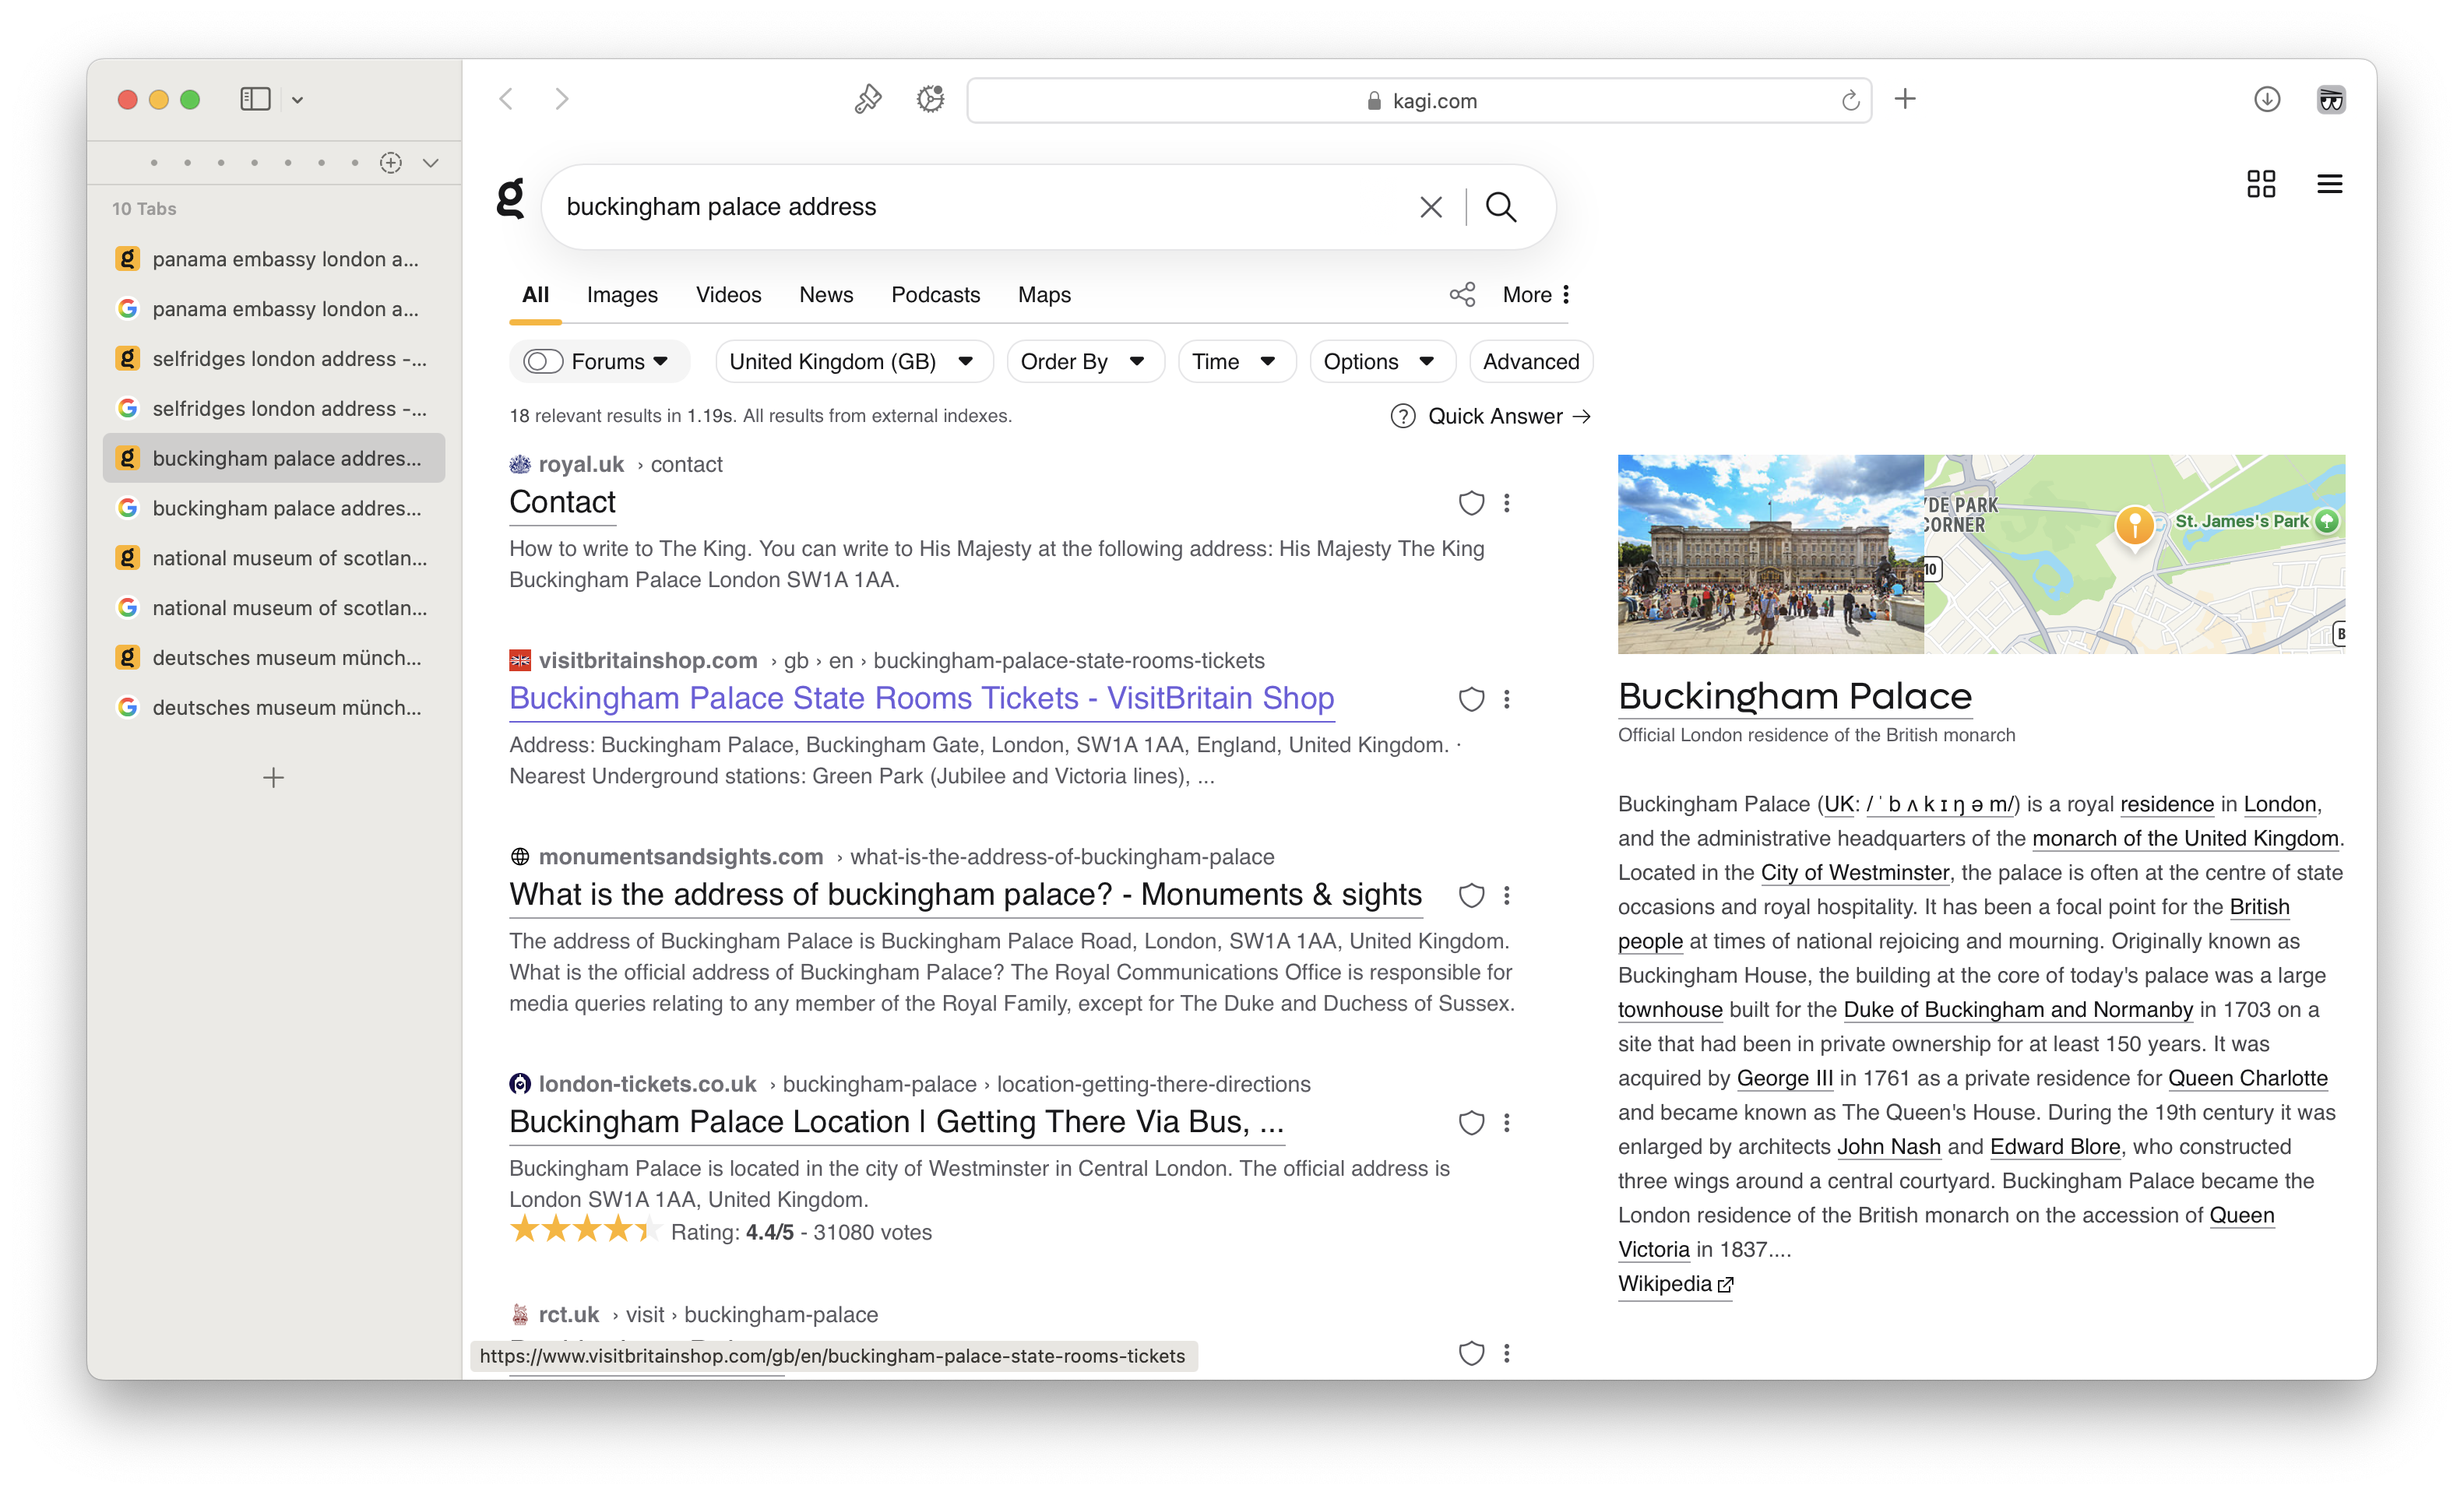Switch to the Maps tab
Image resolution: width=2464 pixels, height=1495 pixels.
point(1043,295)
